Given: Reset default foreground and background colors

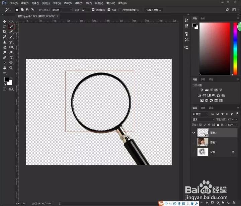Looking at the screenshot, I should (x=5, y=84).
